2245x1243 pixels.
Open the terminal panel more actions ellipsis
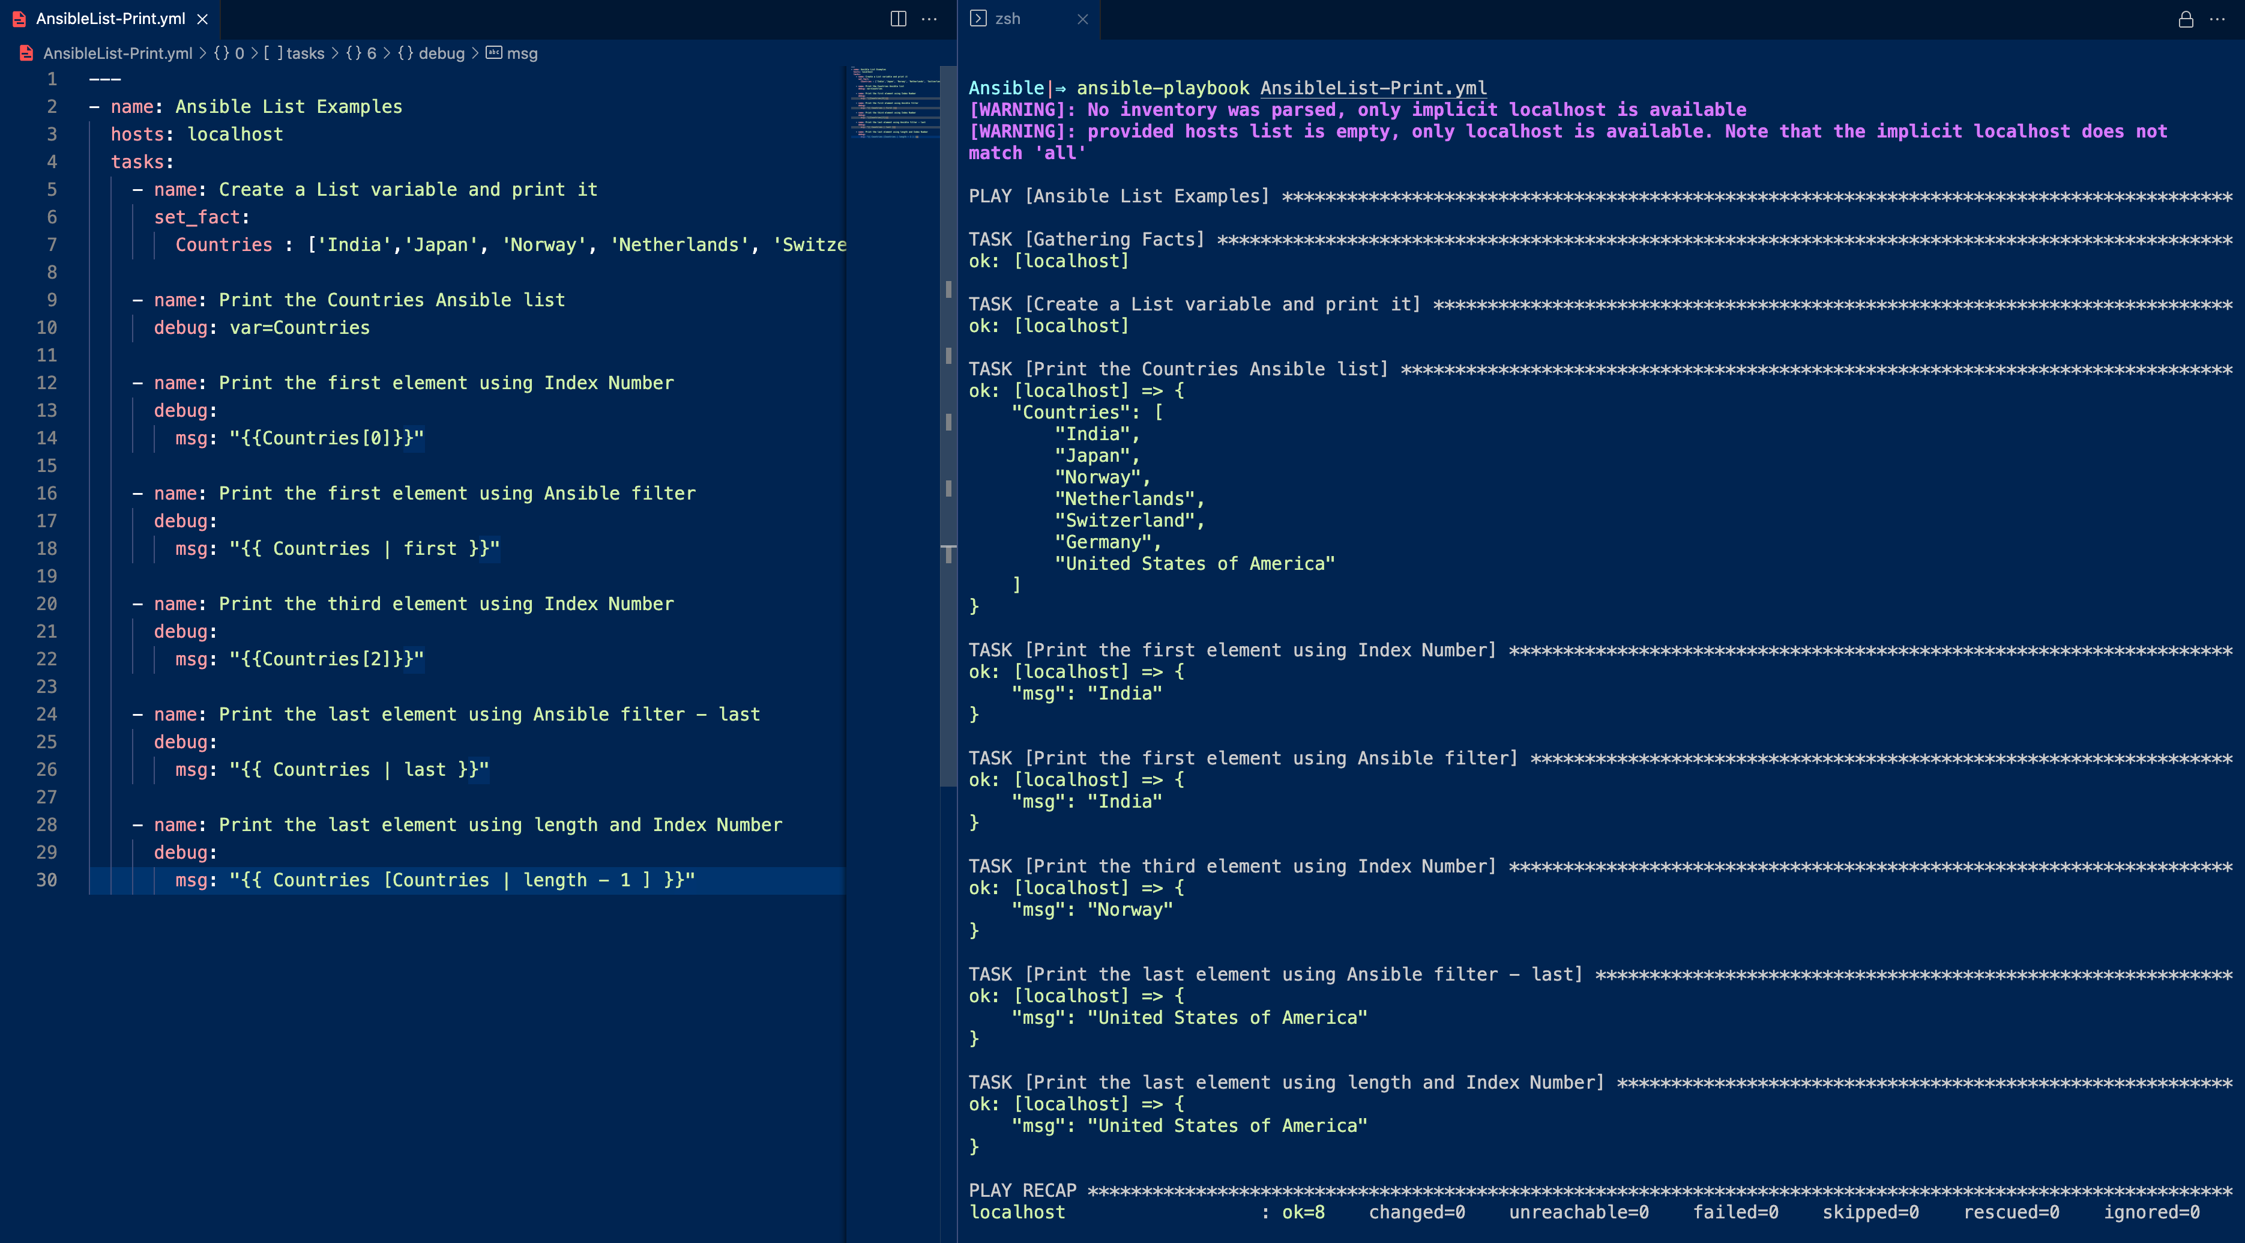click(2218, 19)
